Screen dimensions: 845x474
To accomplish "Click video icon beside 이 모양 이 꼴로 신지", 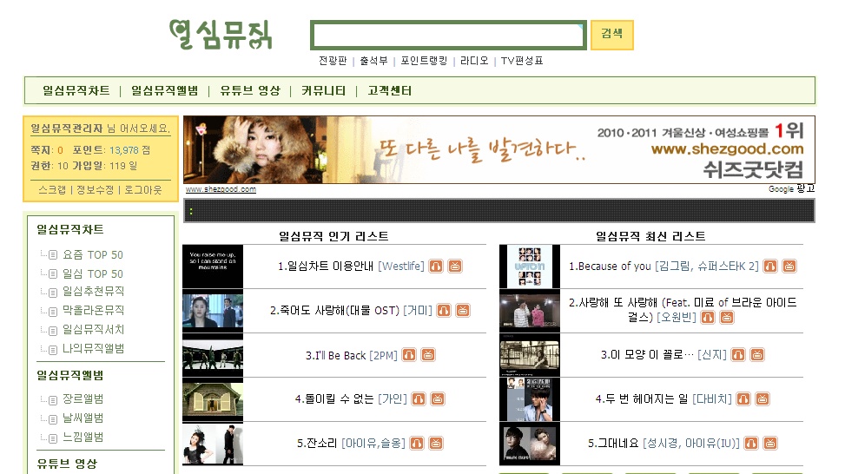I will click(757, 355).
